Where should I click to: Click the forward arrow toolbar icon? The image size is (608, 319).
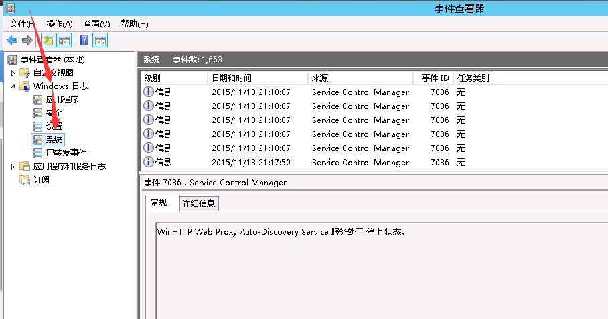pos(27,41)
